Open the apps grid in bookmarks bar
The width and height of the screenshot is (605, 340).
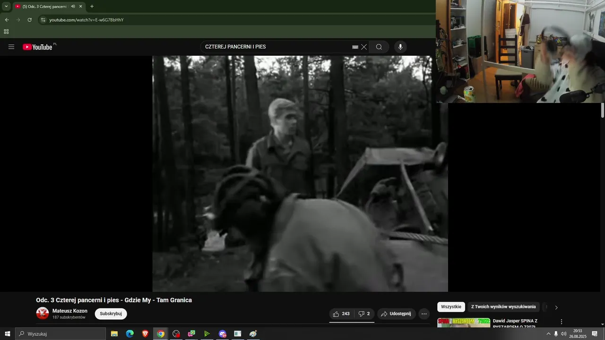click(6, 32)
